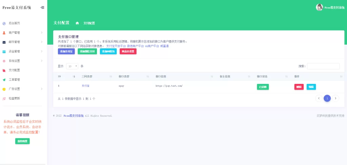
Task: Sort by 操作 column arrows
Action: point(341,76)
